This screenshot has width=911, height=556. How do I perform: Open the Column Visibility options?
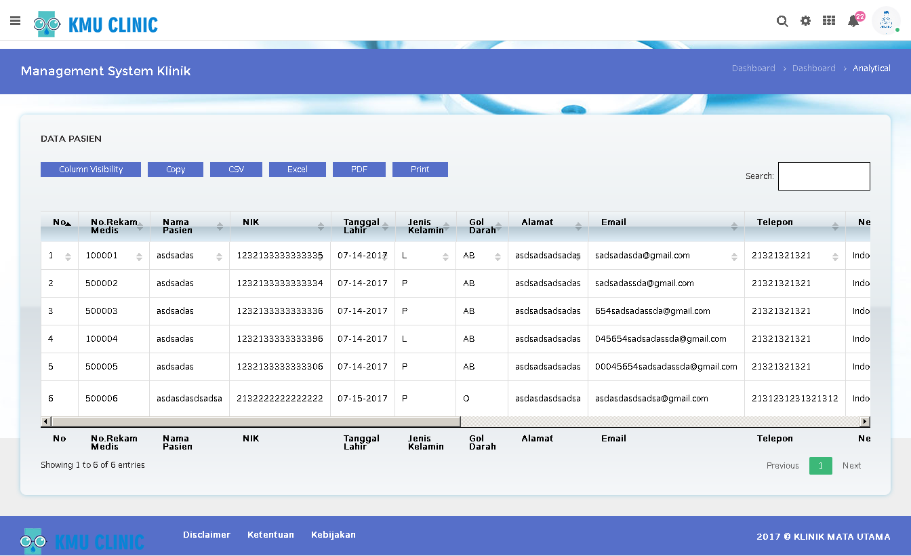tap(91, 170)
